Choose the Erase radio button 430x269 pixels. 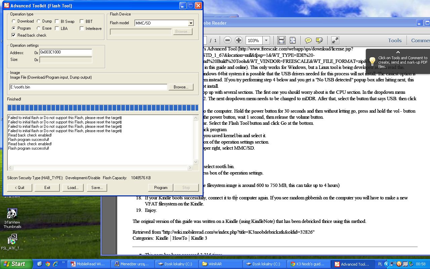(x=39, y=29)
